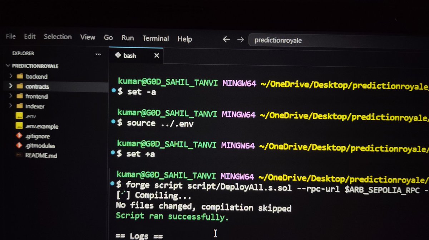
Task: Open the README.md file
Action: (41, 155)
